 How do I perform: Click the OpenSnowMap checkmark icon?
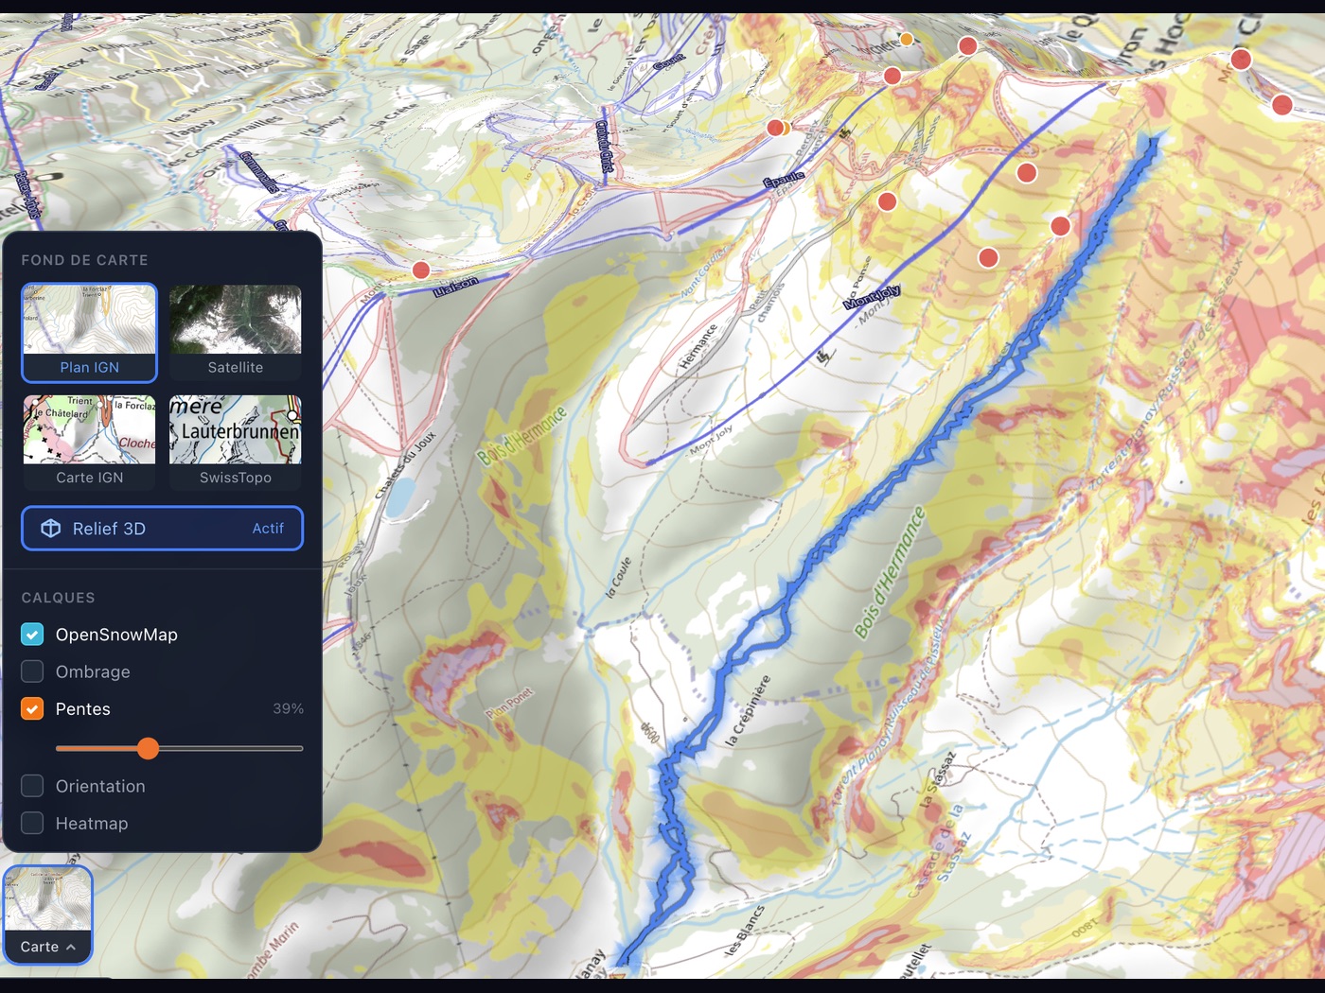(31, 634)
